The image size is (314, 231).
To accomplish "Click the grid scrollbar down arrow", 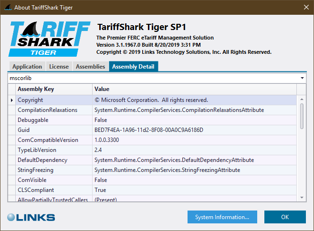I will pyautogui.click(x=302, y=198).
